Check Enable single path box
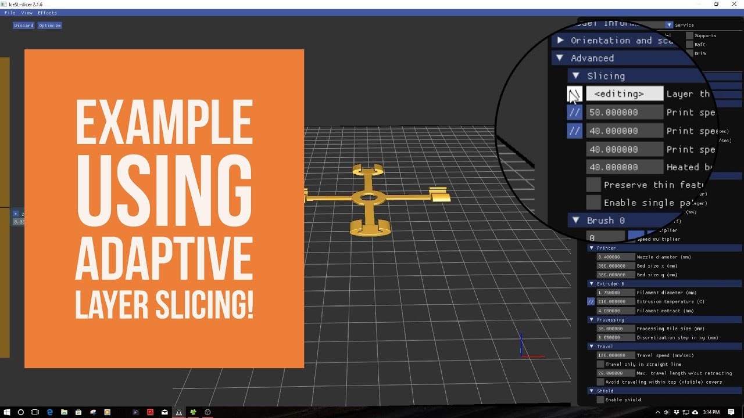The width and height of the screenshot is (744, 418). pos(593,203)
